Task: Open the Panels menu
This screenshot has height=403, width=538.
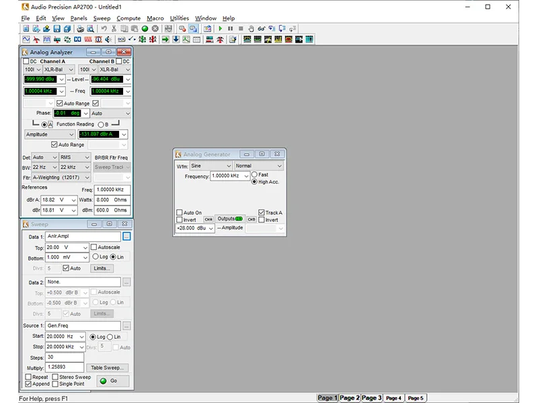Action: pyautogui.click(x=79, y=19)
